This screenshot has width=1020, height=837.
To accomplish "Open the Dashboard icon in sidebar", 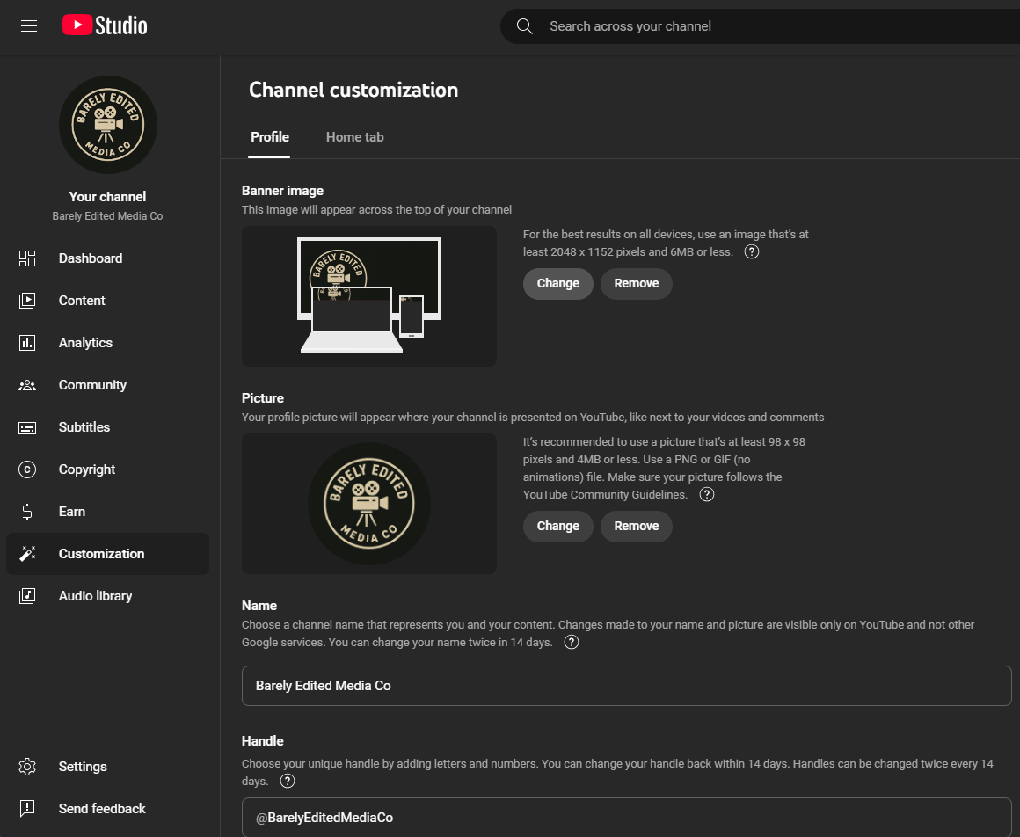I will 27,258.
